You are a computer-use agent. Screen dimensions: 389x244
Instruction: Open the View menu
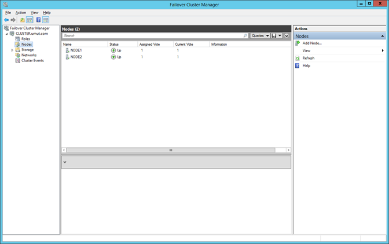(x=34, y=12)
